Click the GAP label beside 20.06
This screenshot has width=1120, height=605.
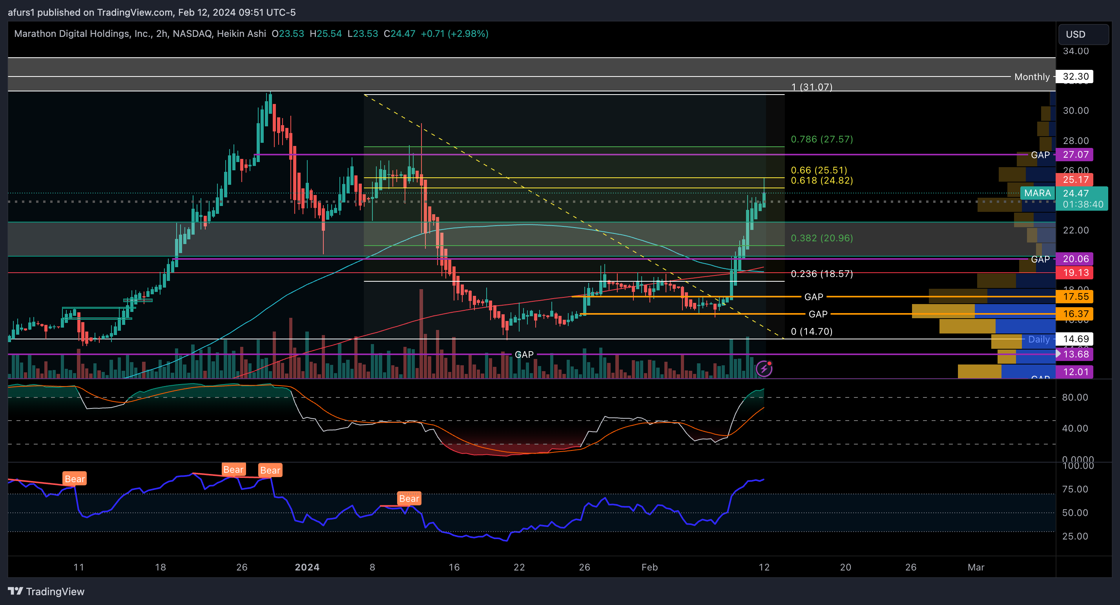coord(1040,259)
